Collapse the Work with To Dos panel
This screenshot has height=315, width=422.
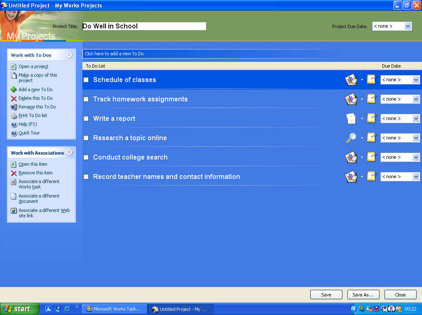coord(69,55)
